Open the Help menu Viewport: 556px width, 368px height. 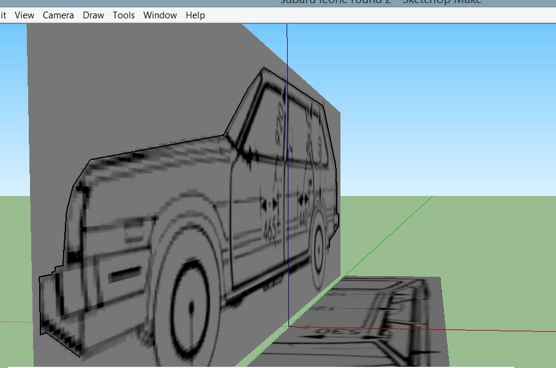195,15
